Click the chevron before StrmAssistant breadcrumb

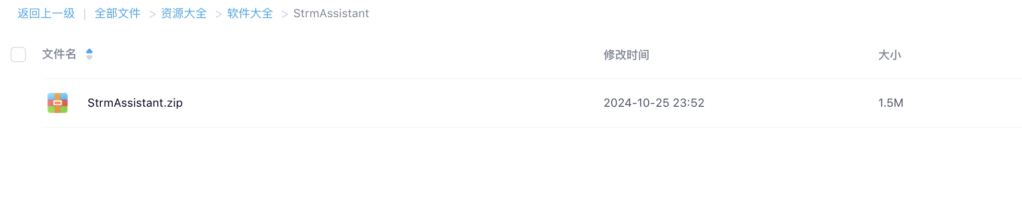[x=285, y=14]
